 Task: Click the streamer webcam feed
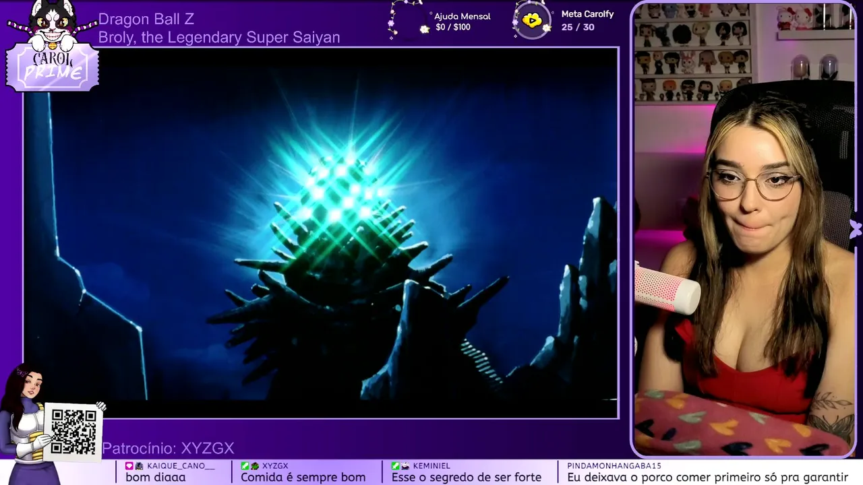coord(745,229)
